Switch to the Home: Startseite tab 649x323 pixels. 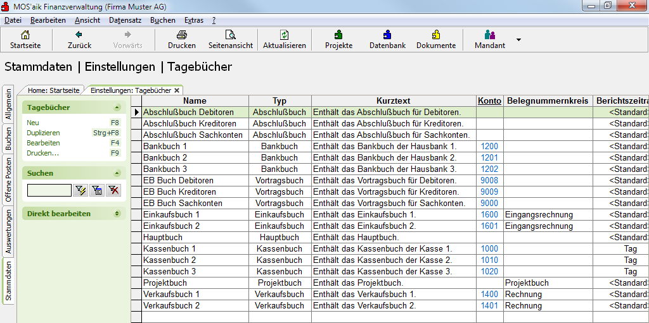(53, 90)
